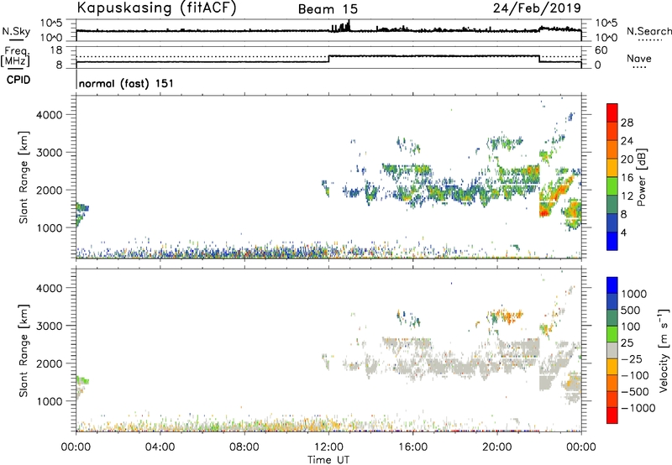Click the "08:00" time tick label

tap(244, 447)
